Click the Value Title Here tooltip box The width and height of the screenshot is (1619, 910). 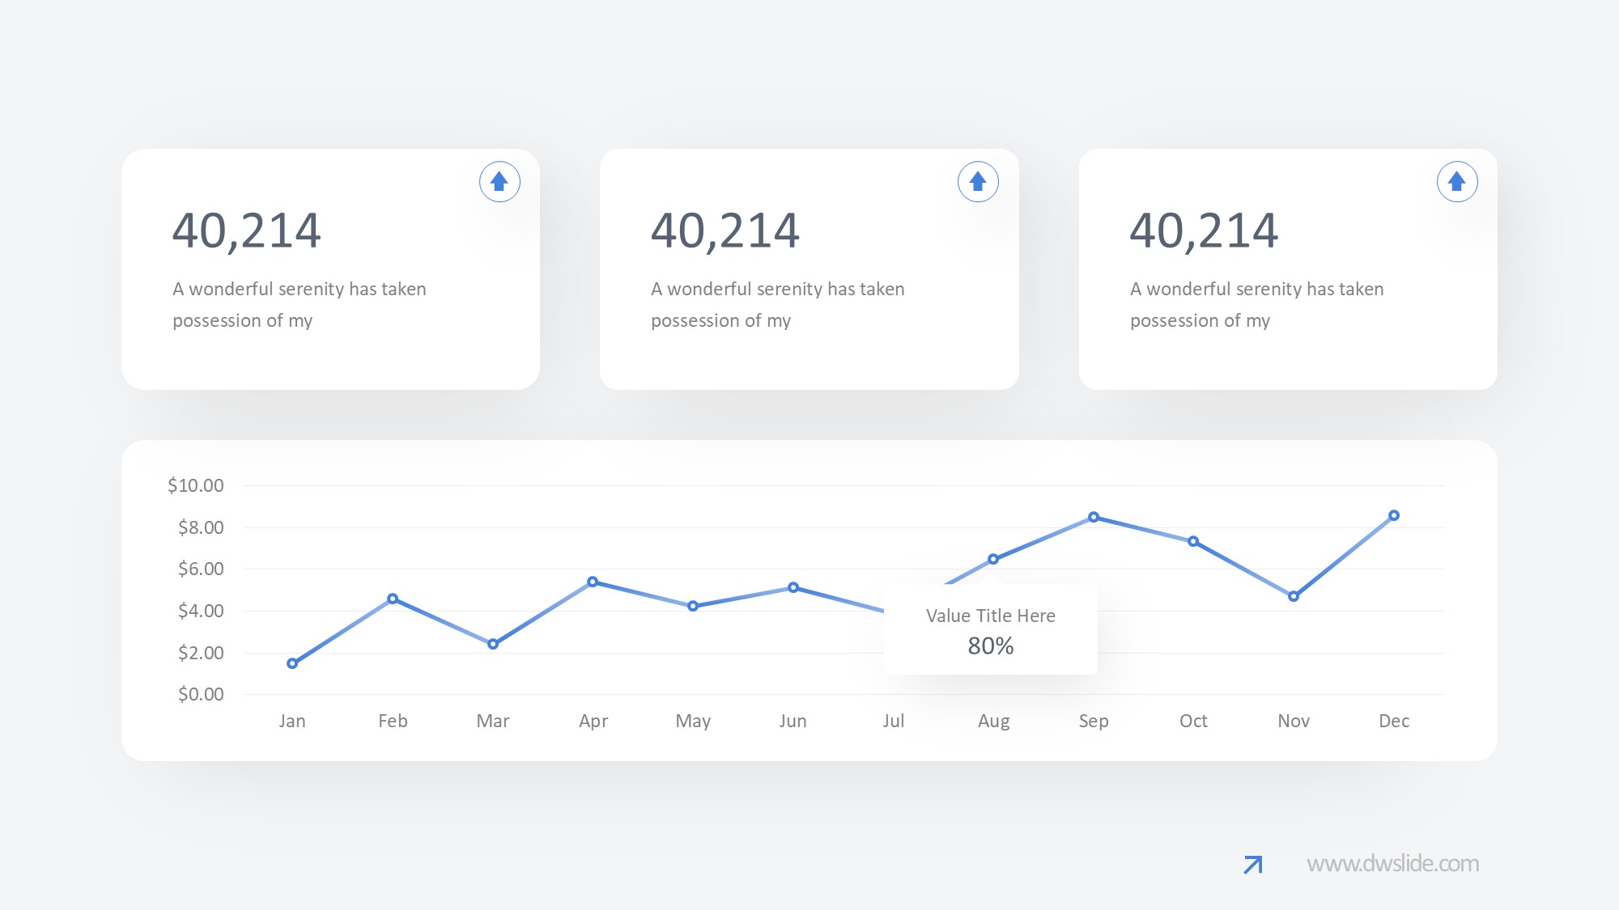[x=990, y=616]
